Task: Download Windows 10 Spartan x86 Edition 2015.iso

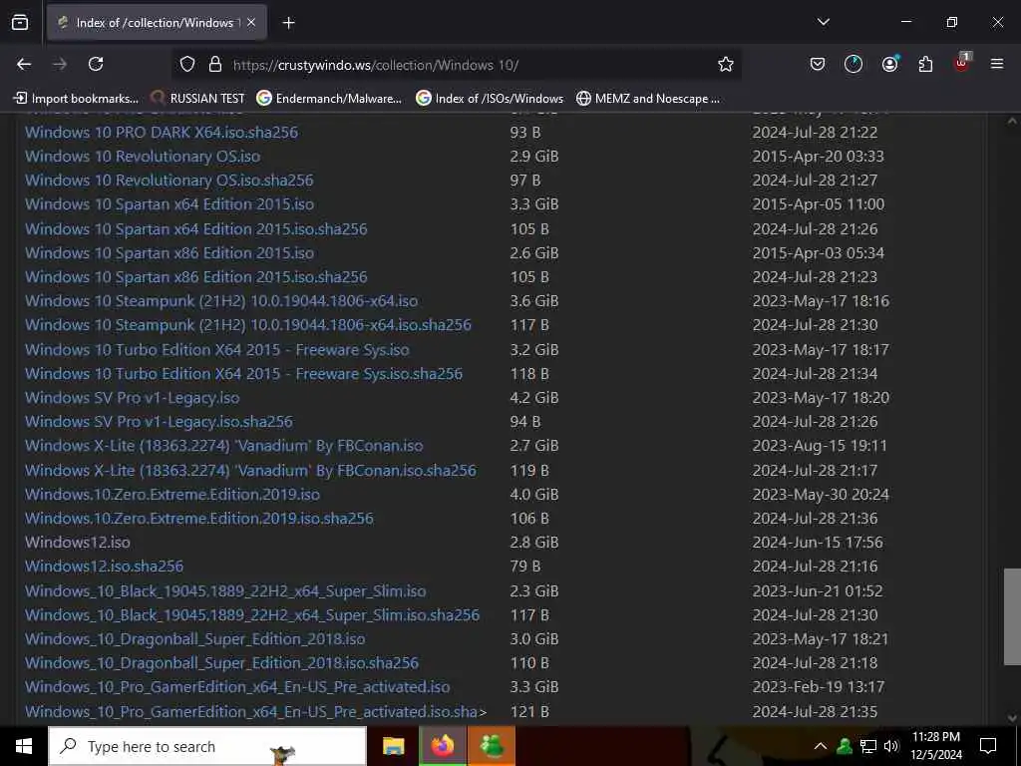Action: click(170, 253)
